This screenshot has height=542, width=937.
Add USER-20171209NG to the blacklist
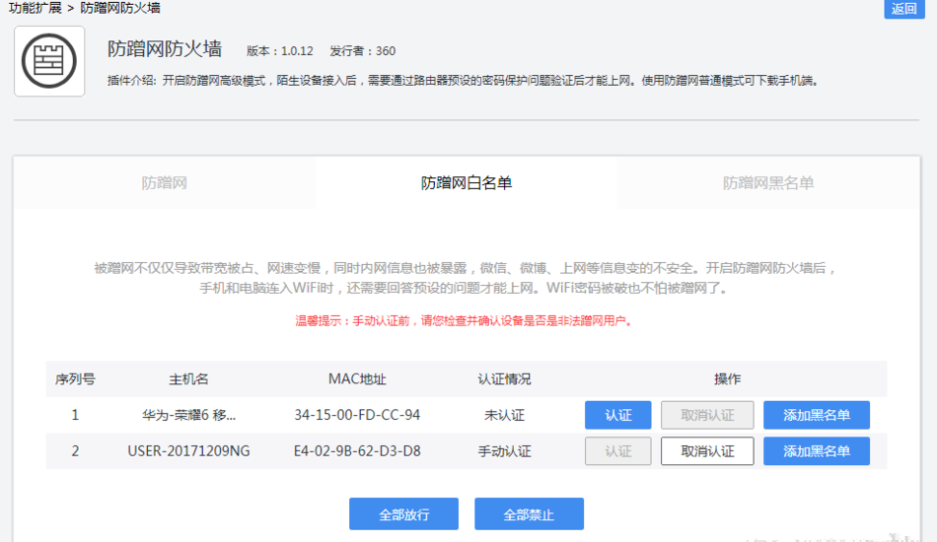point(817,451)
